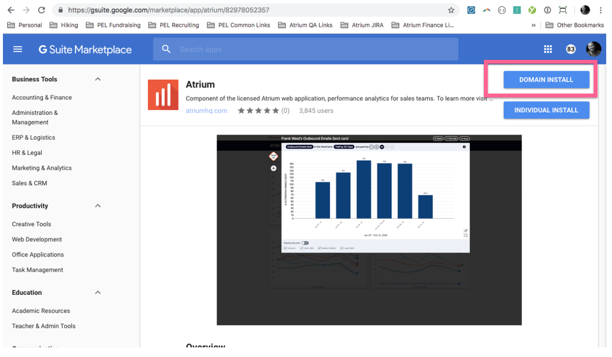The height and width of the screenshot is (357, 612).
Task: Open the PEL Recruiting bookmarks folder
Action: pos(174,25)
